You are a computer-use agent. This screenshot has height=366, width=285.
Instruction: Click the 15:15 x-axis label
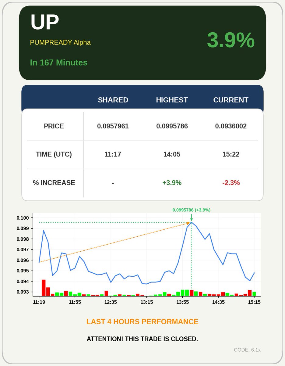coord(254,302)
